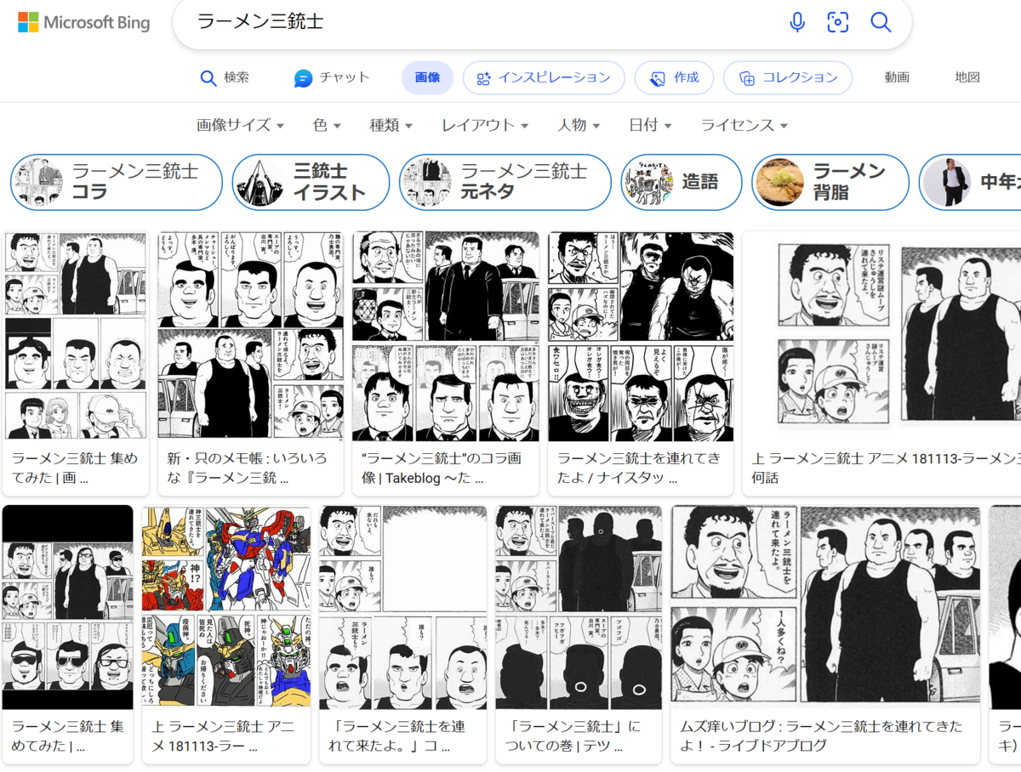Open link 新・只のメモ帳 : いろいろな『ラーメン三銃
1021x772 pixels.
(x=247, y=468)
